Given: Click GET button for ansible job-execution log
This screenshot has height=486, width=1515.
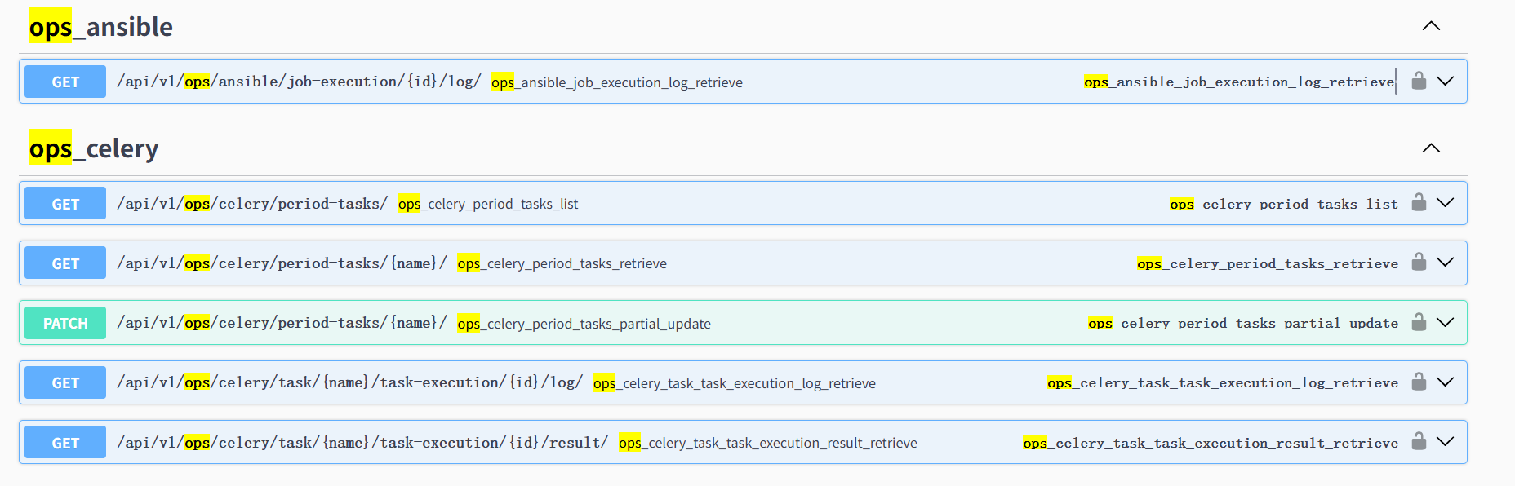Looking at the screenshot, I should [x=65, y=82].
